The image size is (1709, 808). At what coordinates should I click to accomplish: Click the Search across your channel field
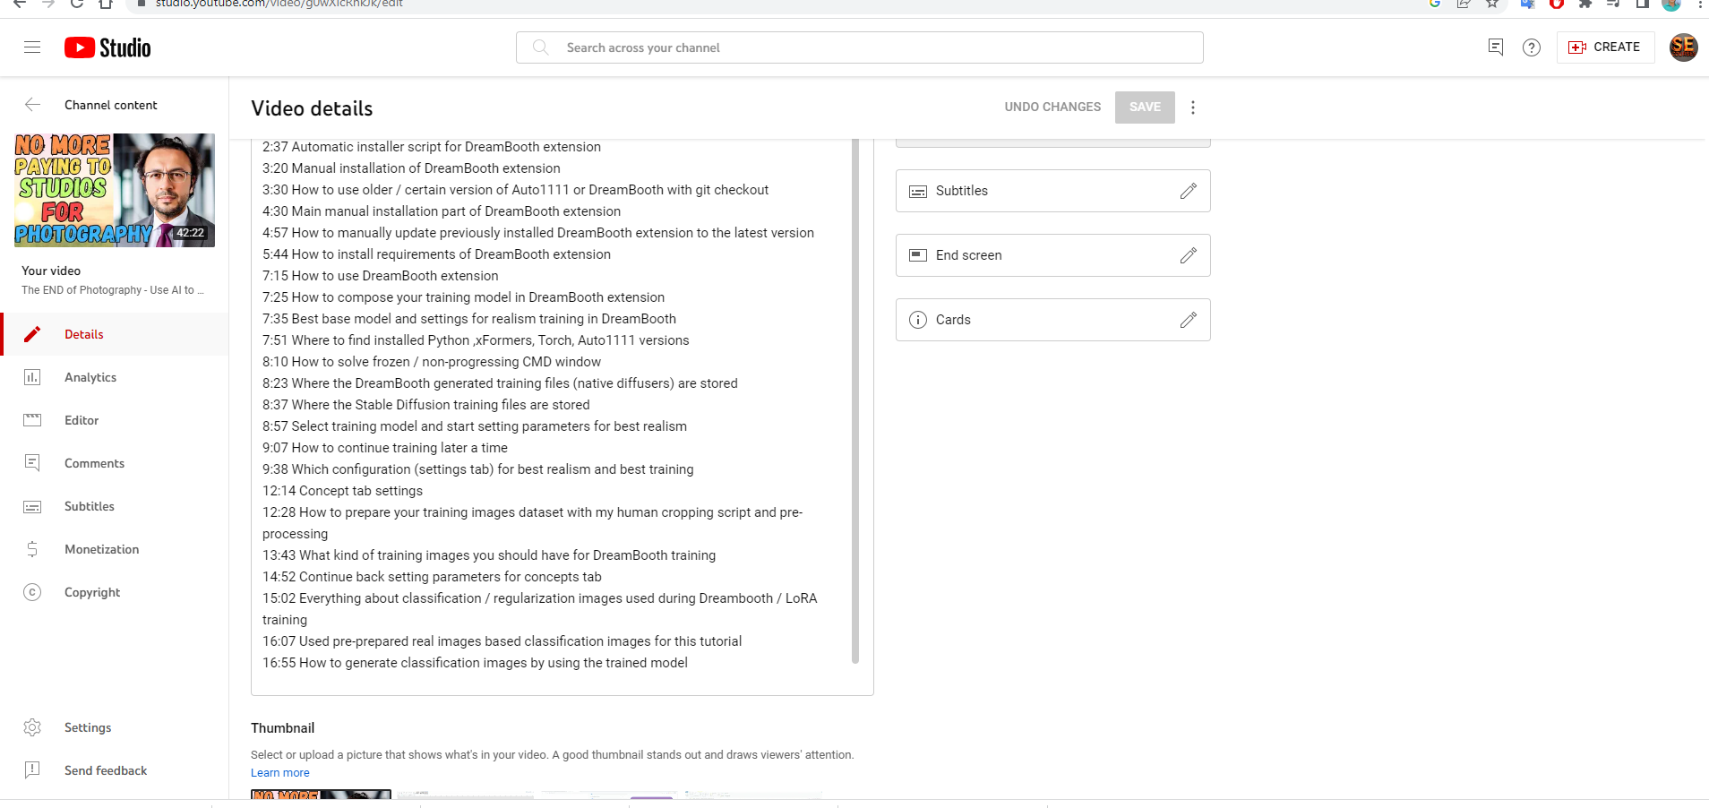click(860, 47)
